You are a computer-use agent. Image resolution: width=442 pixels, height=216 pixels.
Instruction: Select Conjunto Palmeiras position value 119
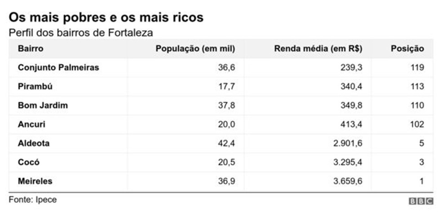(417, 68)
